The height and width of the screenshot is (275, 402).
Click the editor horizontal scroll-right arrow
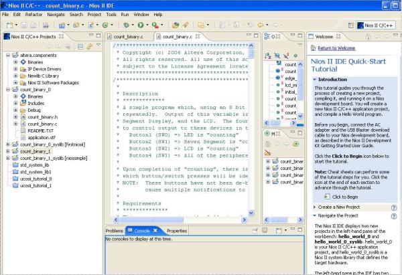pos(244,219)
